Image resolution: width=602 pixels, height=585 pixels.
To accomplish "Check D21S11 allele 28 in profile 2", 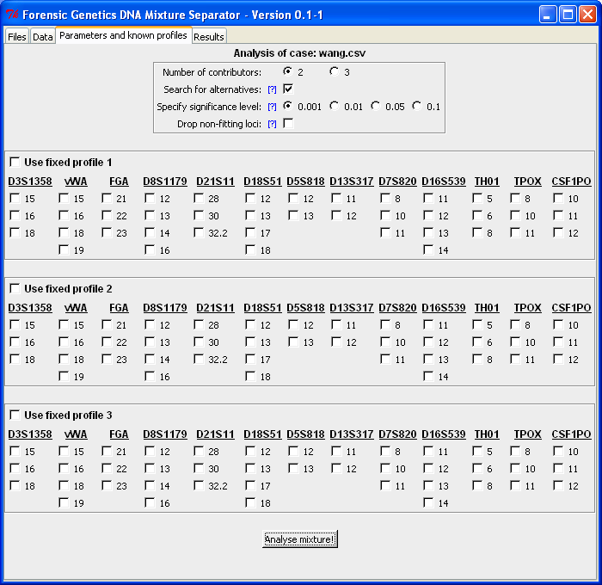I will 200,324.
